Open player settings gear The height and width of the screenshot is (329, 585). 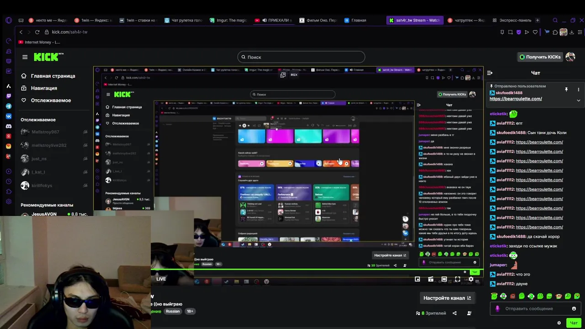tap(471, 279)
